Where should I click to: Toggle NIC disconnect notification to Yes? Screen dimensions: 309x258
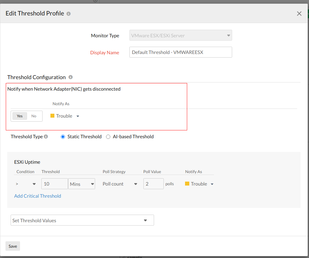coord(20,116)
